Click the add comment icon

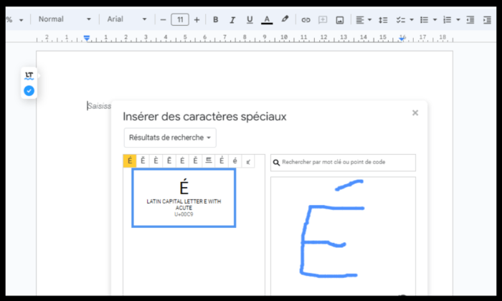tap(323, 20)
